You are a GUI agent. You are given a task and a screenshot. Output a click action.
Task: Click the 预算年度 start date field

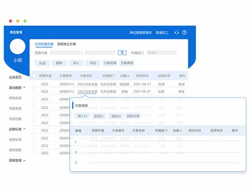65,52
